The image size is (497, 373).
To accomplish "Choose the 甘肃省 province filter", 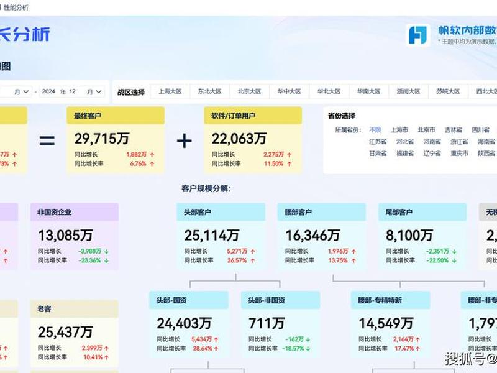I will 378,154.
